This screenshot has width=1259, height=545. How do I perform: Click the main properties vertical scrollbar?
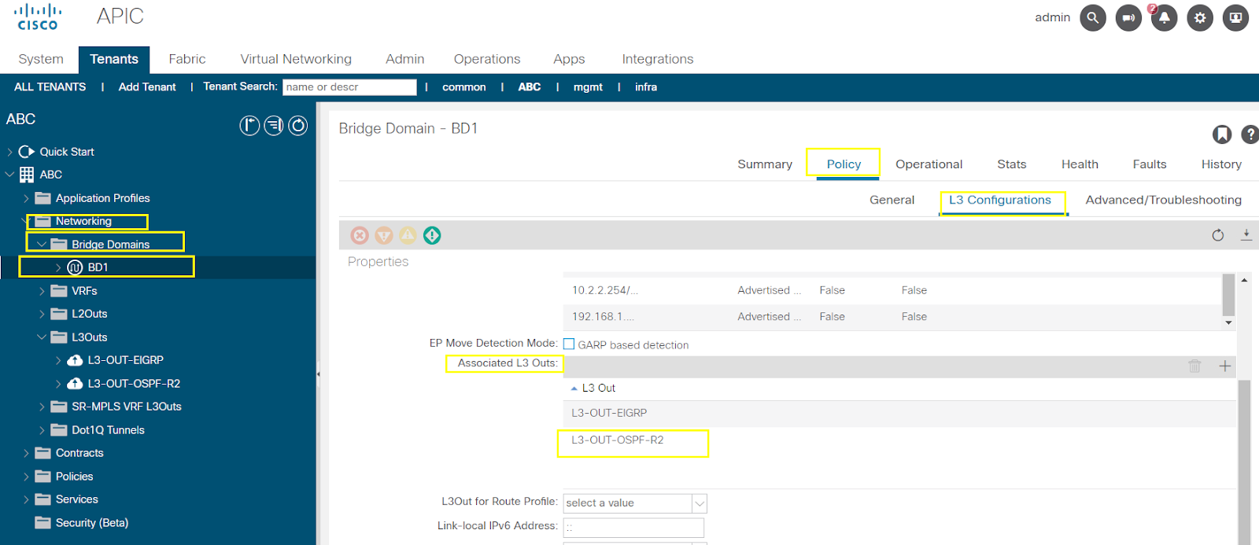pyautogui.click(x=1244, y=462)
